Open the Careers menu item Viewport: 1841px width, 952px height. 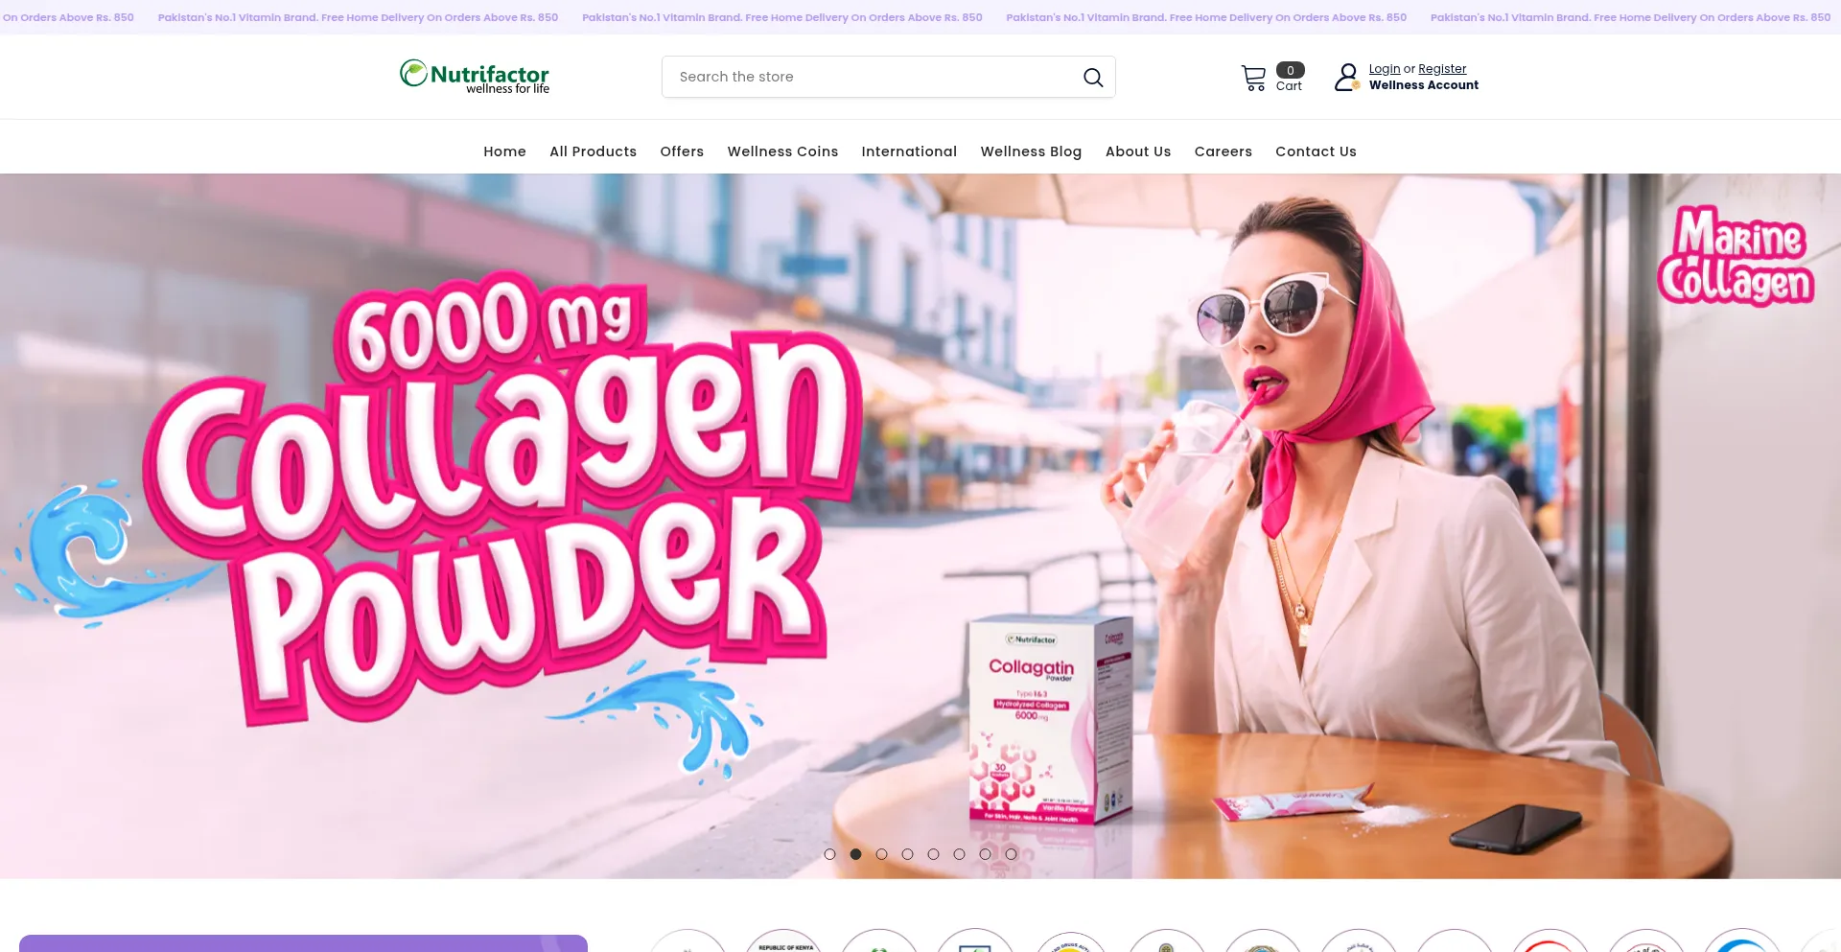coord(1223,151)
